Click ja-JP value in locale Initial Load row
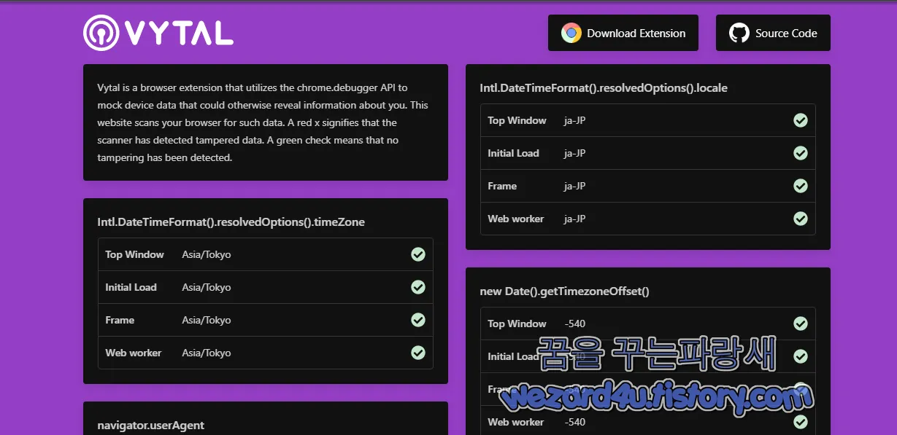 point(575,153)
